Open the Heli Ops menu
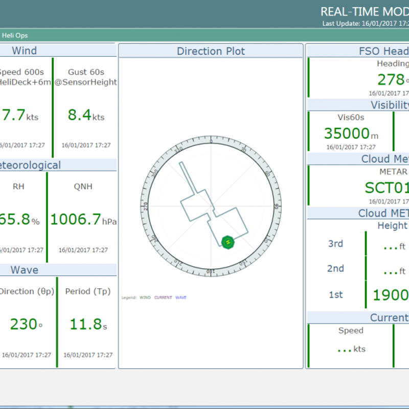Viewport: 409px width, 409px height. point(15,35)
